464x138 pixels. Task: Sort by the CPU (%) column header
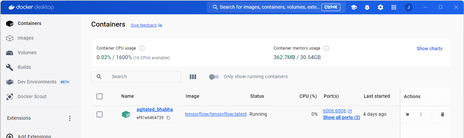pos(308,96)
